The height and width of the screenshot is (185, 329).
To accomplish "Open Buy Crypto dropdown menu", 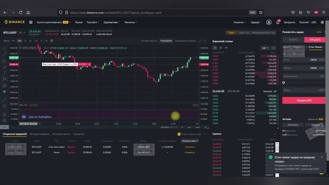I will pyautogui.click(x=53, y=22).
